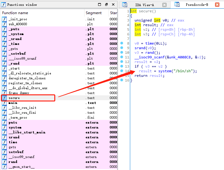Click the function icon beside _setvbuf
224x170 pixels.
point(4,53)
